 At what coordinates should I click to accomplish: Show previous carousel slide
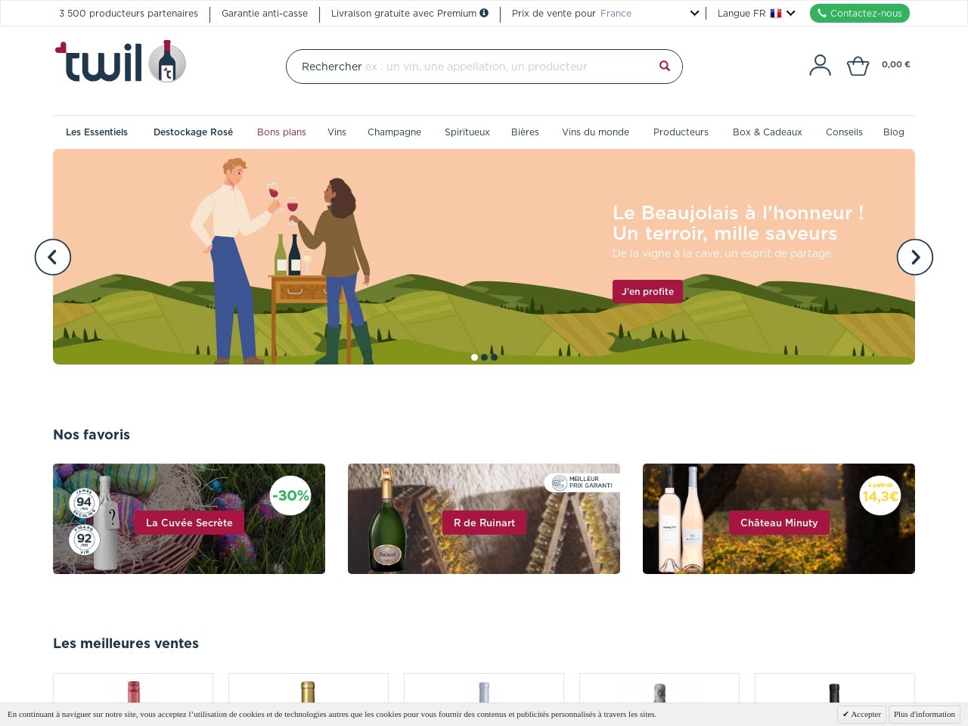coord(53,257)
